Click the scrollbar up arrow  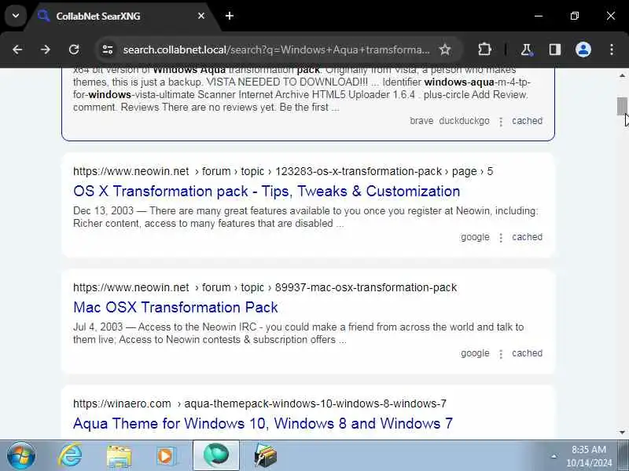click(x=622, y=75)
